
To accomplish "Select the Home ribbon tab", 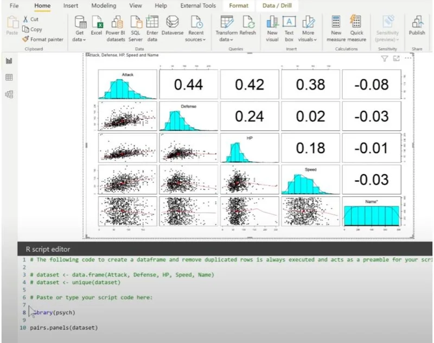I will [42, 5].
